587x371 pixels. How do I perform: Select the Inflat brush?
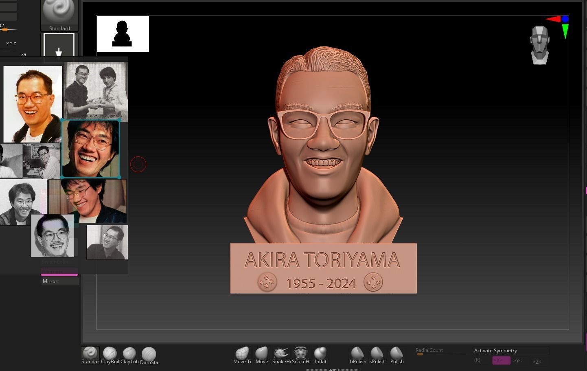(x=320, y=355)
